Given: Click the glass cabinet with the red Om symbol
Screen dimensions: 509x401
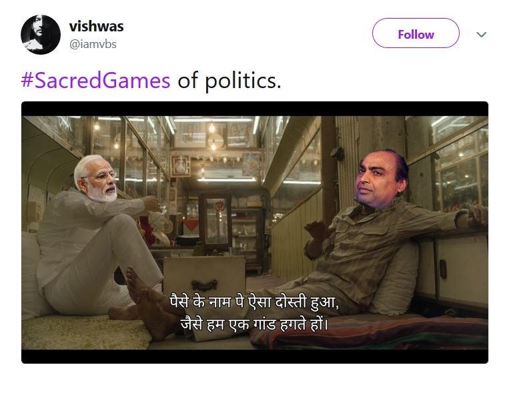Looking at the screenshot, I should coord(215,218).
